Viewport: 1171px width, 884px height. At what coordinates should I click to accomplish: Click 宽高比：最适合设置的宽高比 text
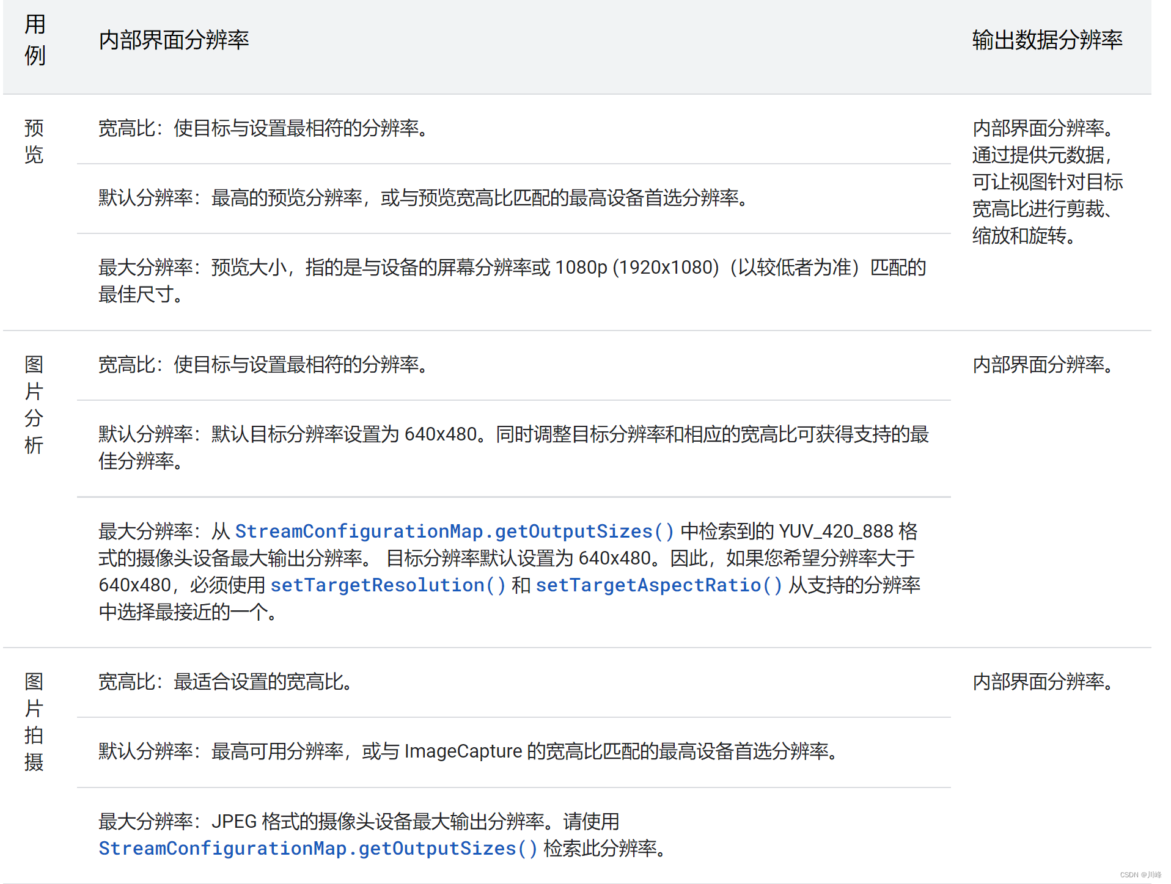[x=226, y=682]
